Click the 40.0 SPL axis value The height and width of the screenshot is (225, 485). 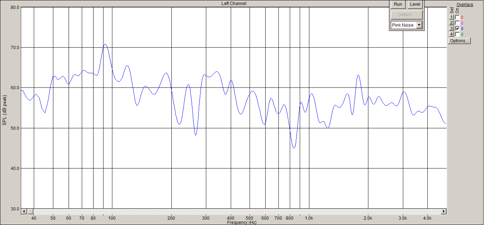coord(15,168)
